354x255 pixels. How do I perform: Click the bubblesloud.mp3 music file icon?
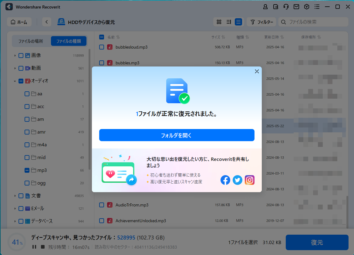(x=110, y=47)
